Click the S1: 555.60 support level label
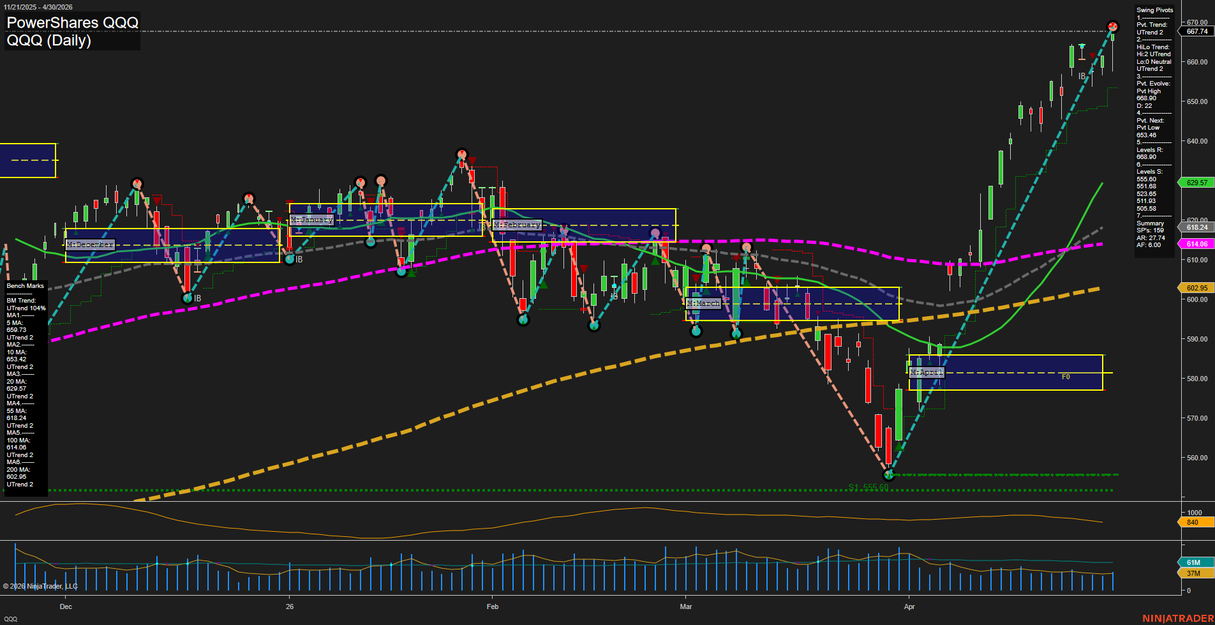Screen dimensions: 1215x625 click(x=868, y=487)
